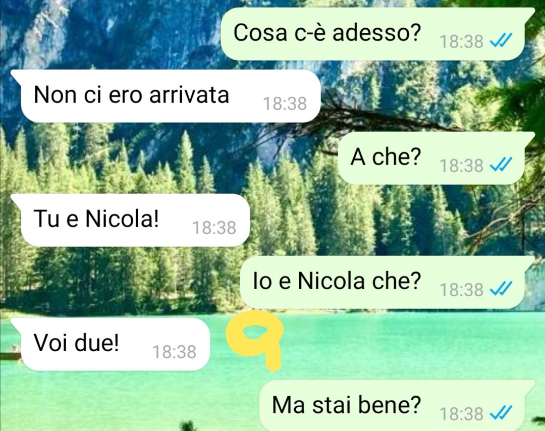545x431 pixels.
Task: Select the 'Tu e Nicola!' message text
Action: (x=96, y=219)
